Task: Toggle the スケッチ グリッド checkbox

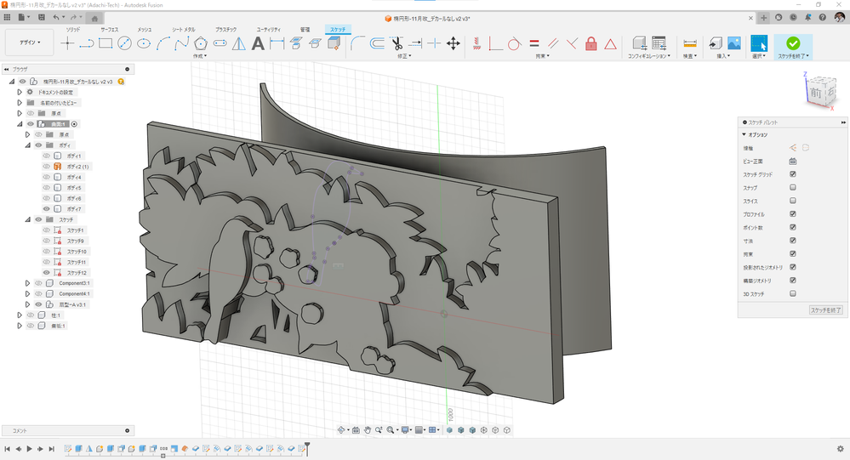Action: pos(792,174)
